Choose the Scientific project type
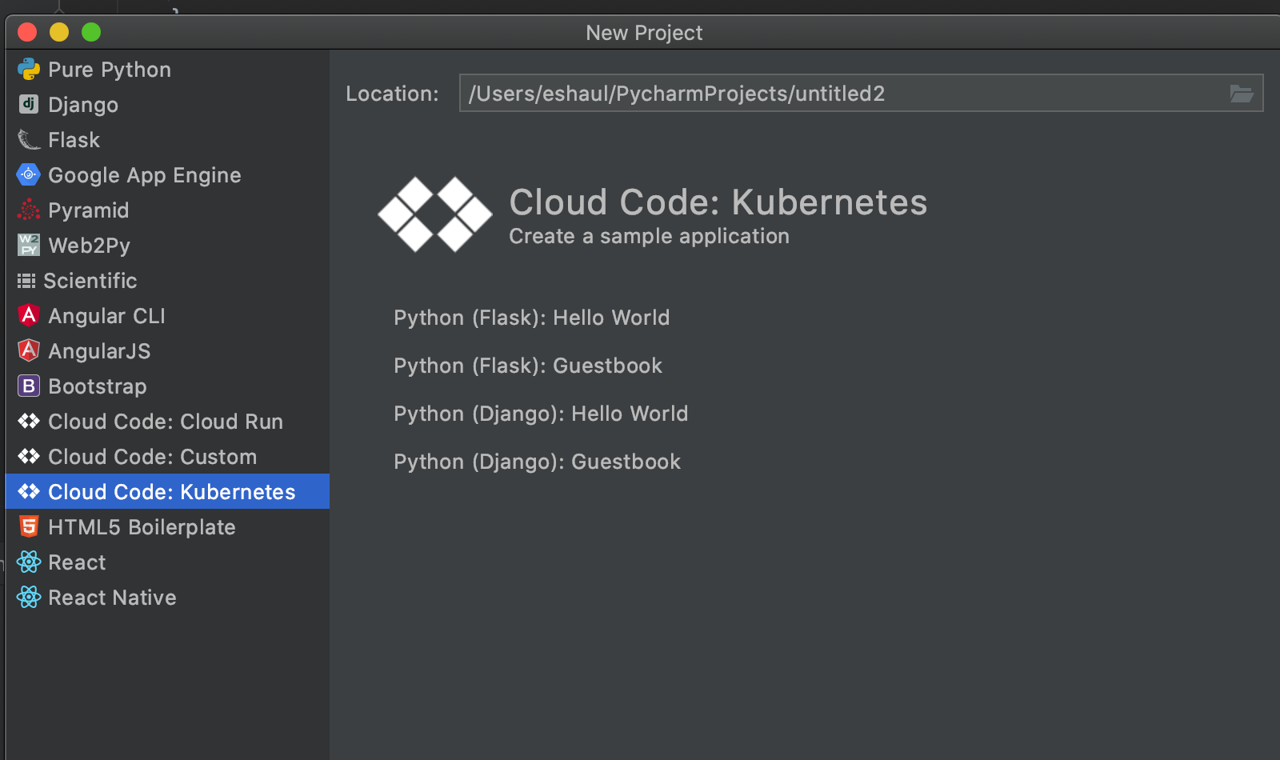Screen dimensions: 1280x760 pos(90,280)
